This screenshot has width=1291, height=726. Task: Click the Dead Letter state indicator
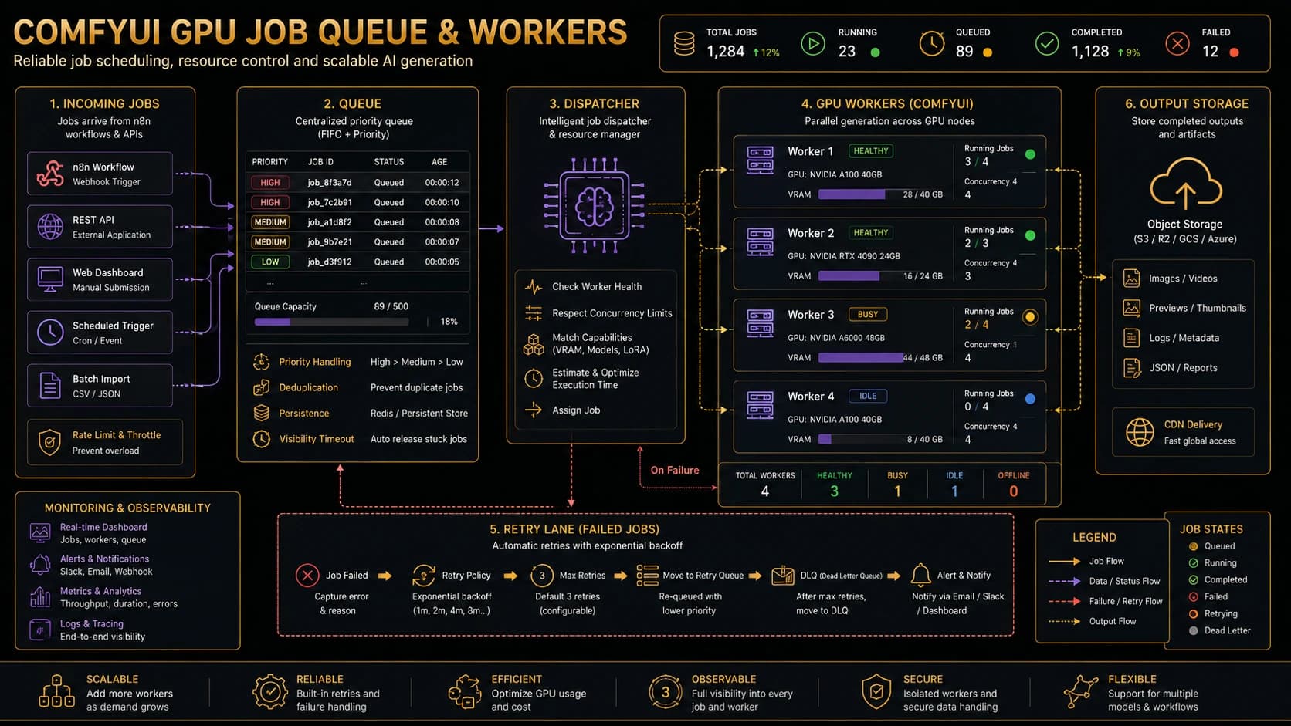[1194, 631]
